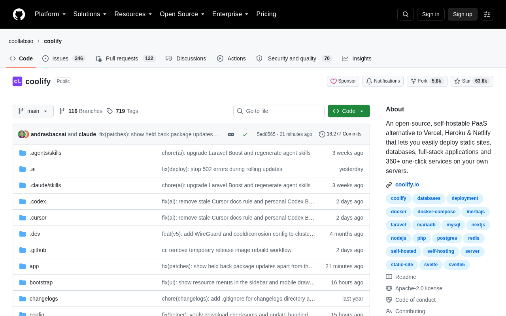Expand the Open Source menu
This screenshot has height=316, width=506.
pos(182,14)
